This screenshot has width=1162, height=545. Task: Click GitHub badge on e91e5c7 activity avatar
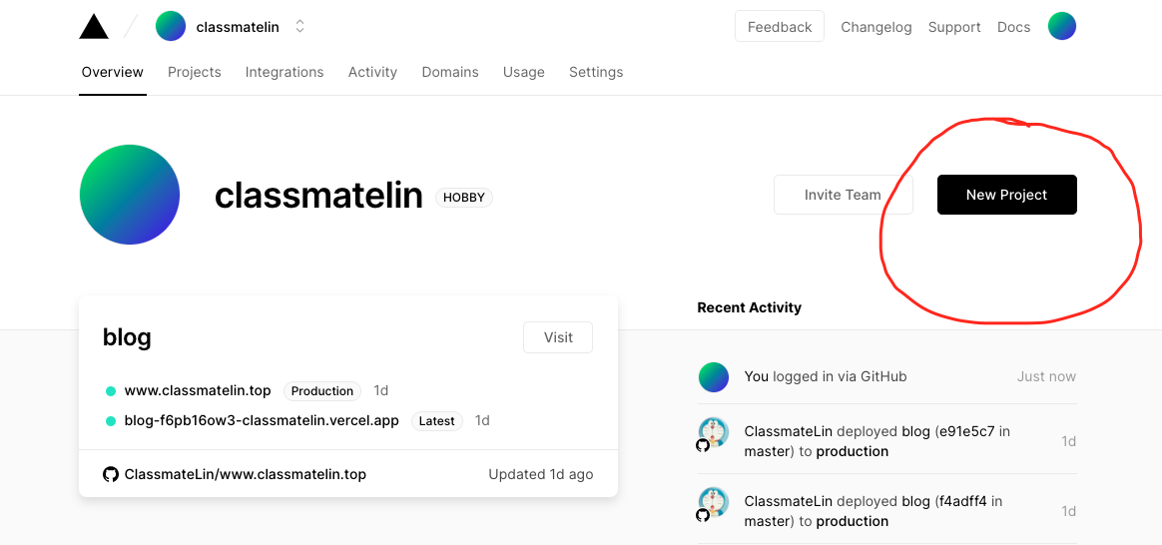tap(703, 445)
